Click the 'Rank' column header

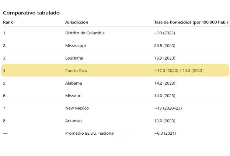pos(8,22)
